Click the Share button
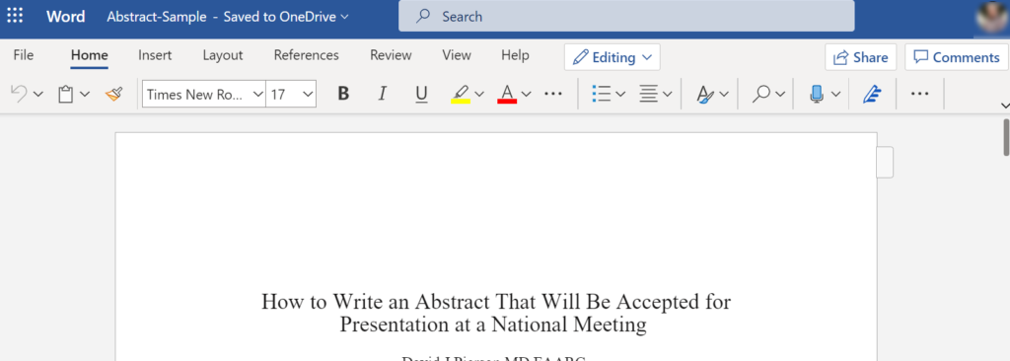Image resolution: width=1010 pixels, height=361 pixels. click(860, 57)
